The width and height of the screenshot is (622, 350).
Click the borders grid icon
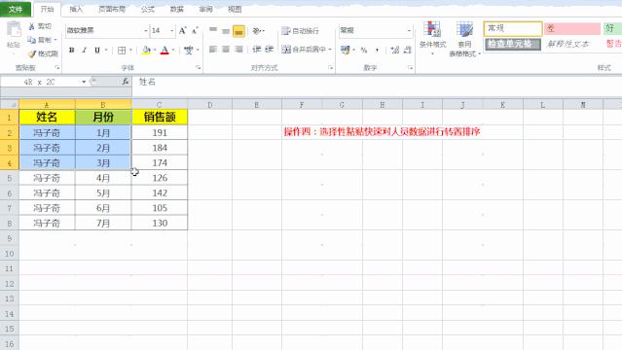122,51
